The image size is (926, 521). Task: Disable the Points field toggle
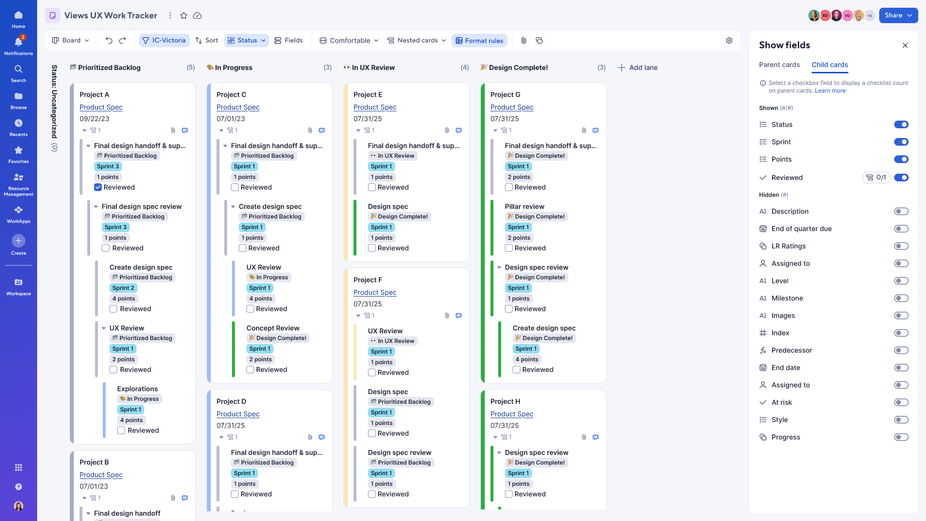pos(901,159)
